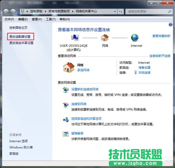The height and width of the screenshot is (168, 175).
Task: Click the homegroup spheres icon
Action: click(66, 120)
